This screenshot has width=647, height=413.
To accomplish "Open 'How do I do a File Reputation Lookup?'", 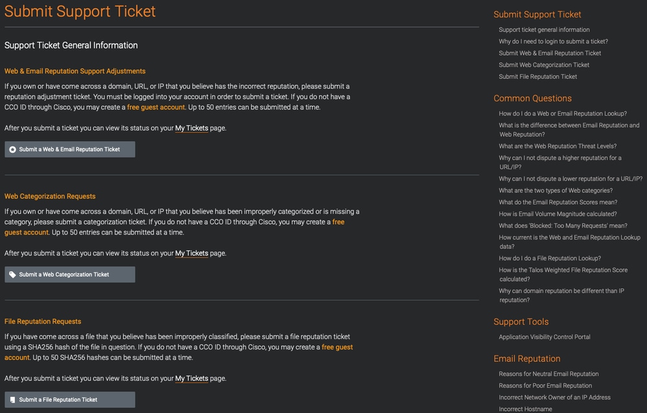I will (x=550, y=258).
